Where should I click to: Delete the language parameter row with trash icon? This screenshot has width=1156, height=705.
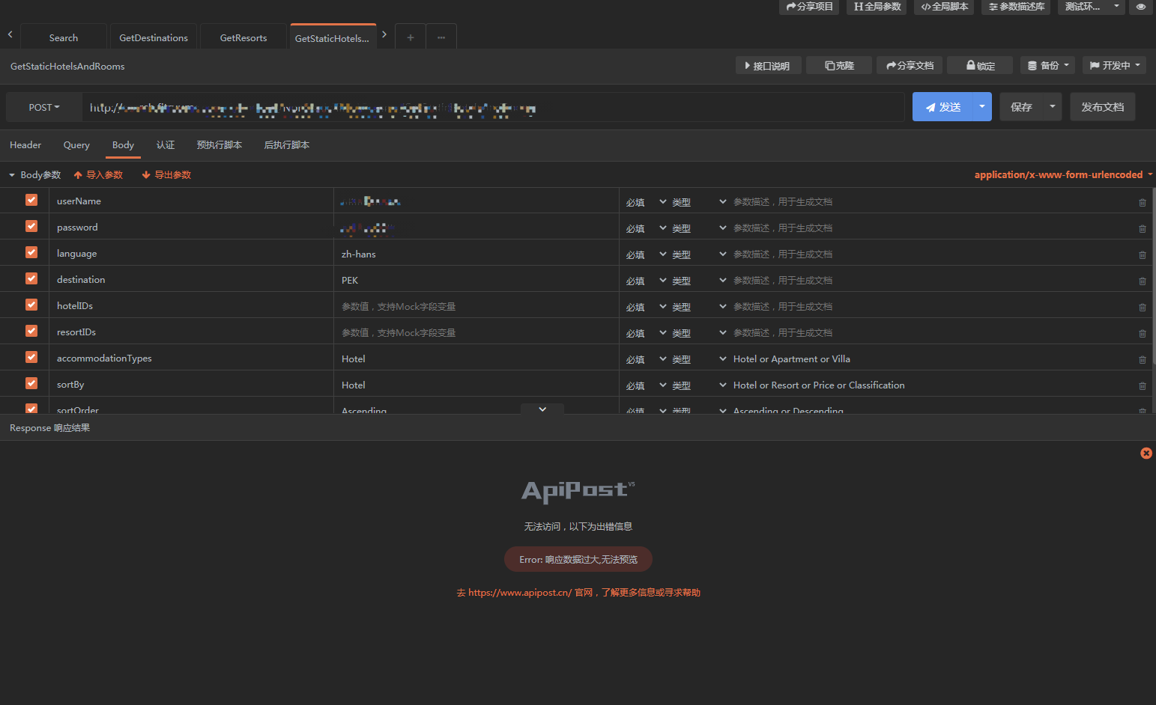[x=1142, y=254]
